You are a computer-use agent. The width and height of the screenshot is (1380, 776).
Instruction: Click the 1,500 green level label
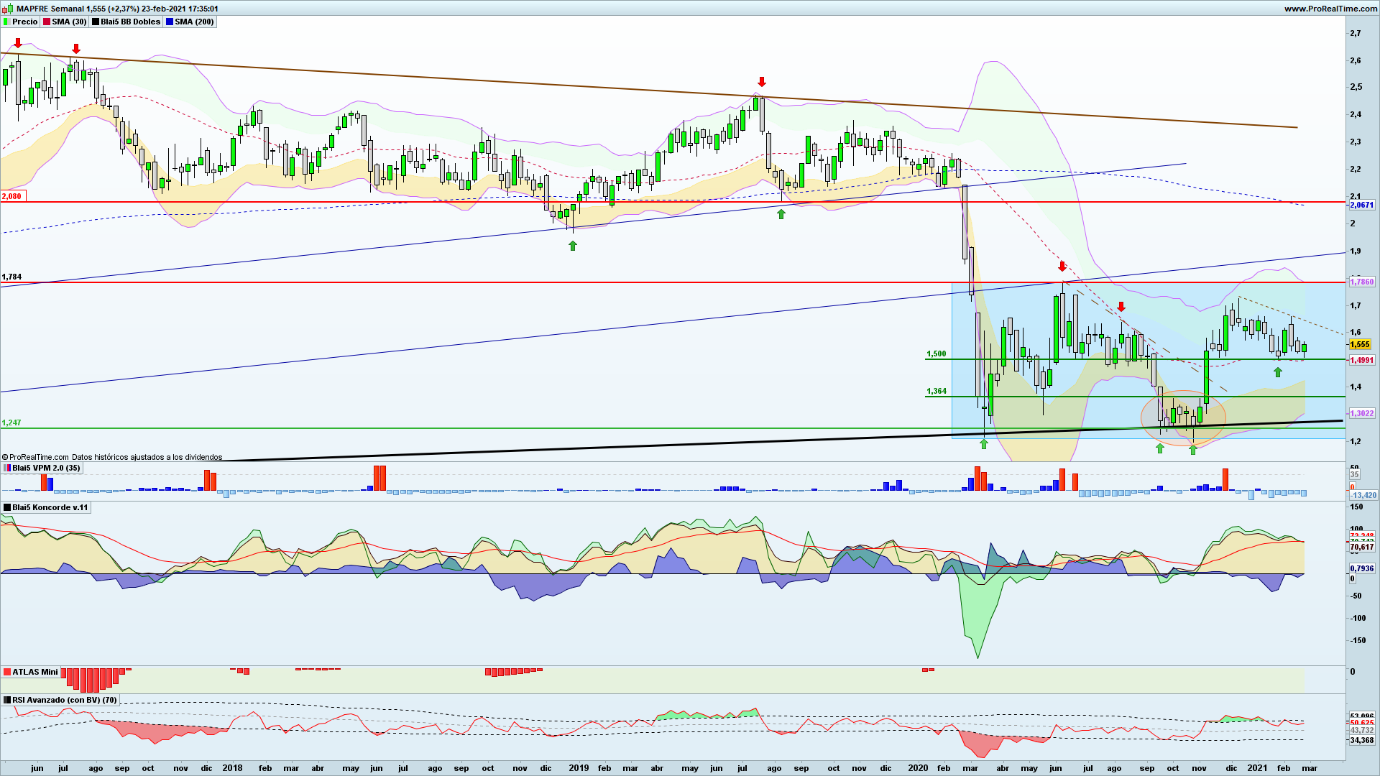(937, 354)
